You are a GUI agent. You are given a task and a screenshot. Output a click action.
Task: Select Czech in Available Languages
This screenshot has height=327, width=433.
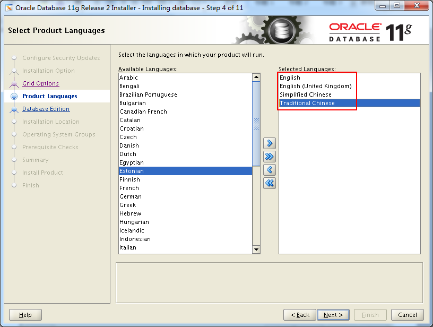[x=185, y=137]
